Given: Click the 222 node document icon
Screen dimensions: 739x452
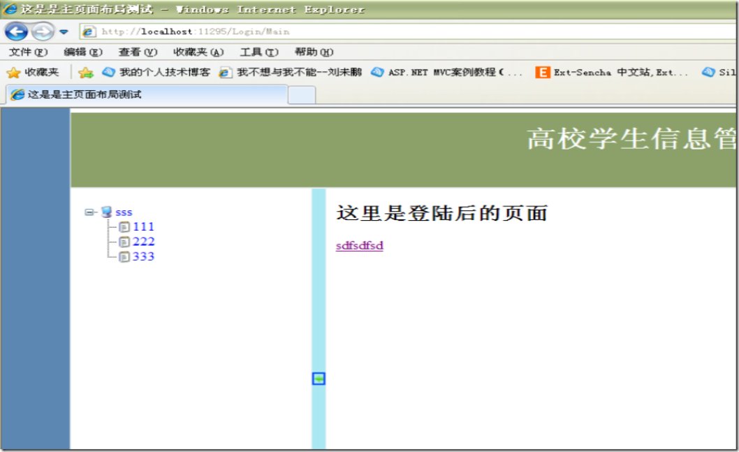Looking at the screenshot, I should pos(124,242).
